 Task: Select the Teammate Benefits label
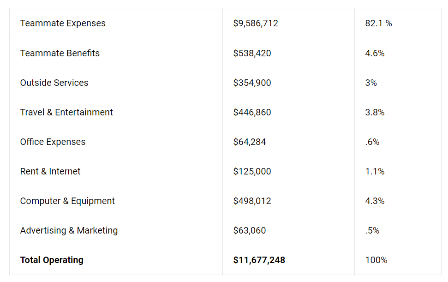60,53
